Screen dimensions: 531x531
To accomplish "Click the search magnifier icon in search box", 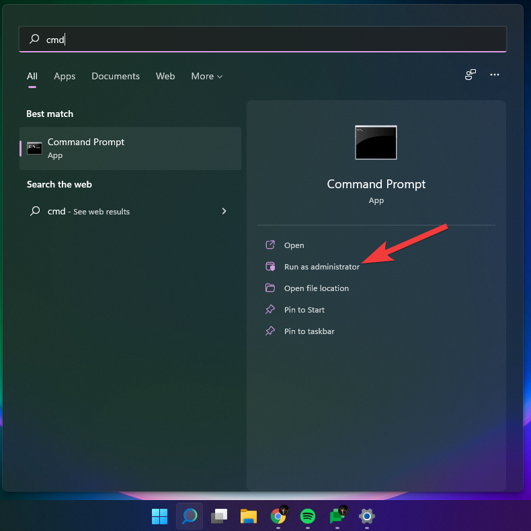I will (34, 39).
